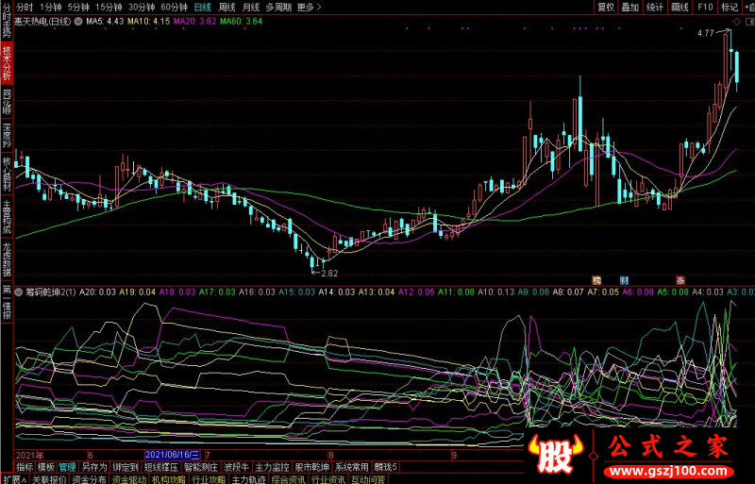Click the 涨 info marker on chart
This screenshot has width=755, height=484.
pyautogui.click(x=679, y=280)
